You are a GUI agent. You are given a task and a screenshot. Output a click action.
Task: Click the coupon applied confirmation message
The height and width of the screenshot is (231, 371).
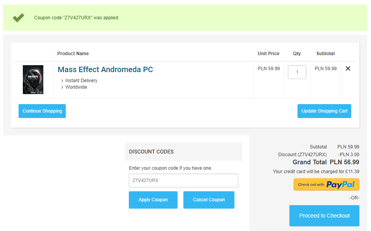pos(77,18)
